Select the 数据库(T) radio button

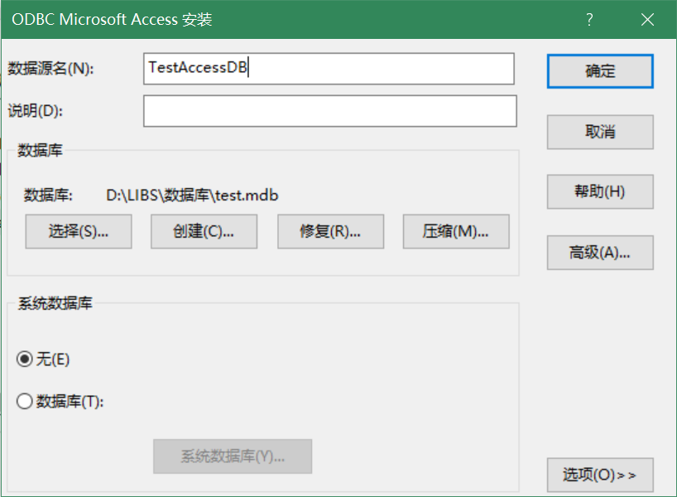[25, 402]
